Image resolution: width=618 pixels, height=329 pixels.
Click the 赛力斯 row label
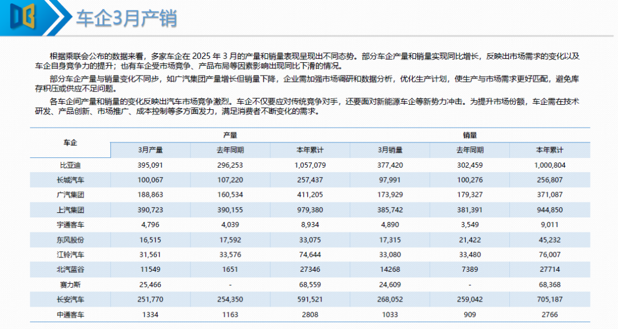(70, 284)
